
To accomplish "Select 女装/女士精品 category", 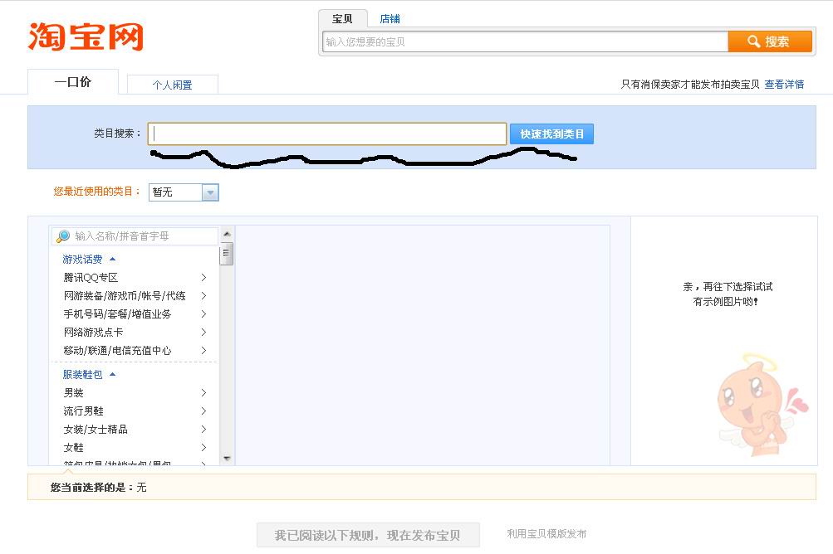I will [x=96, y=430].
